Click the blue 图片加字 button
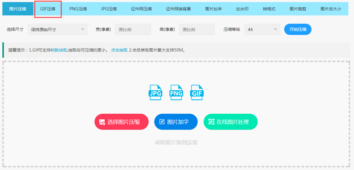Image resolution: width=354 pixels, height=170 pixels. 176,122
